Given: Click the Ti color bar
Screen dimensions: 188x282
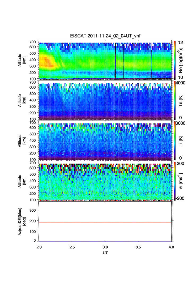Looking at the screenshot, I should click(175, 141).
